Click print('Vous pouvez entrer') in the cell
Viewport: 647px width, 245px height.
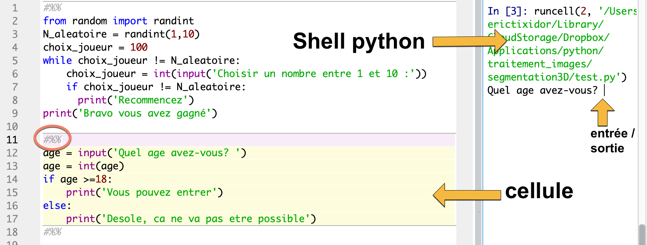click(x=145, y=192)
